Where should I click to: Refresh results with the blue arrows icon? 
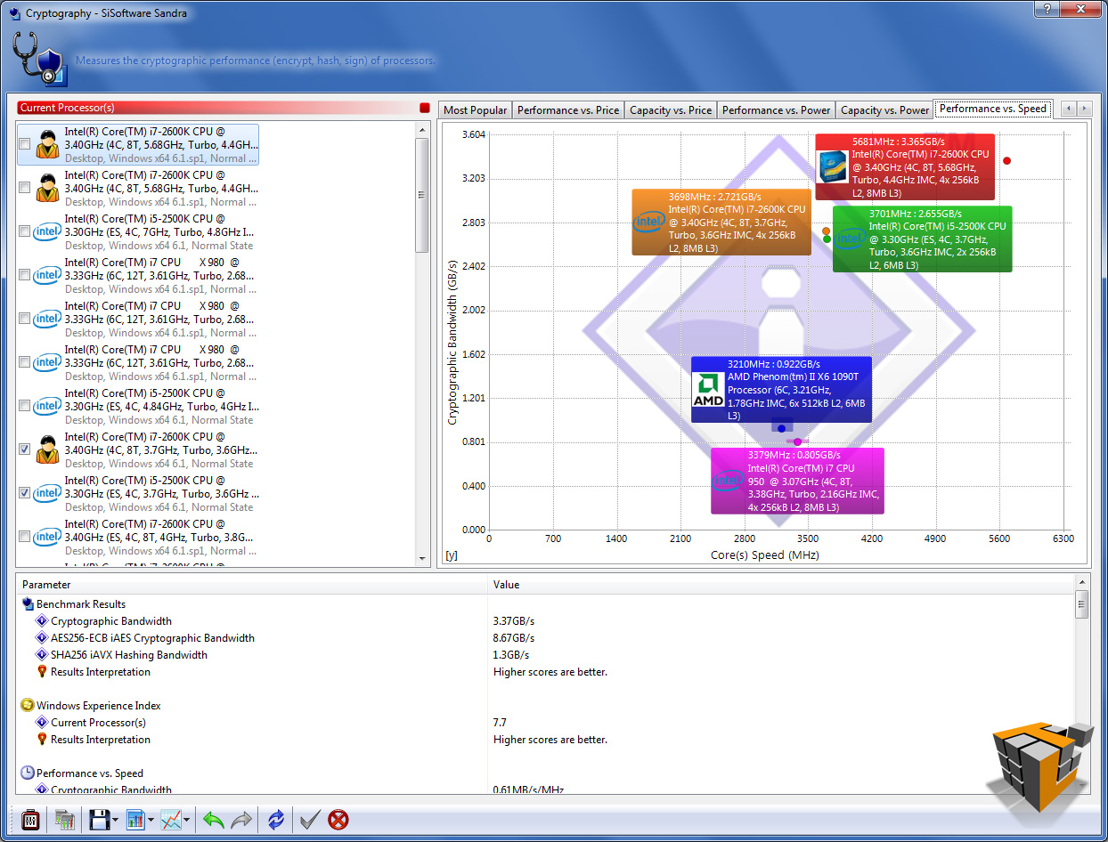pos(276,819)
